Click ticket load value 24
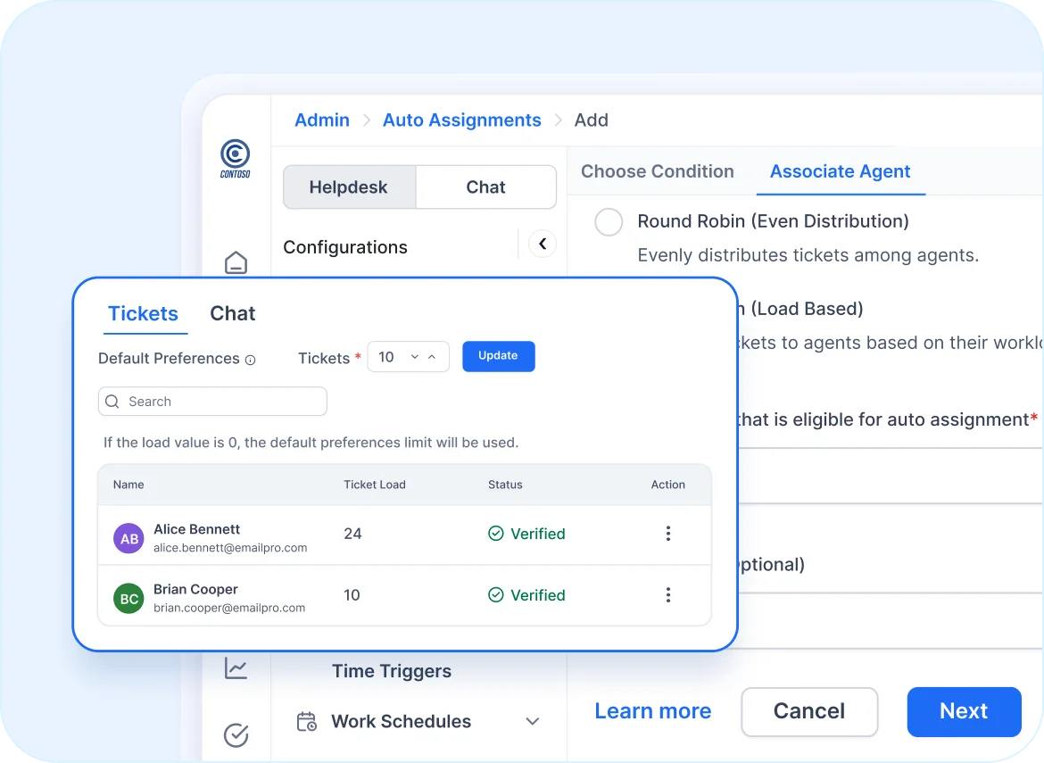The image size is (1044, 763). pos(352,534)
